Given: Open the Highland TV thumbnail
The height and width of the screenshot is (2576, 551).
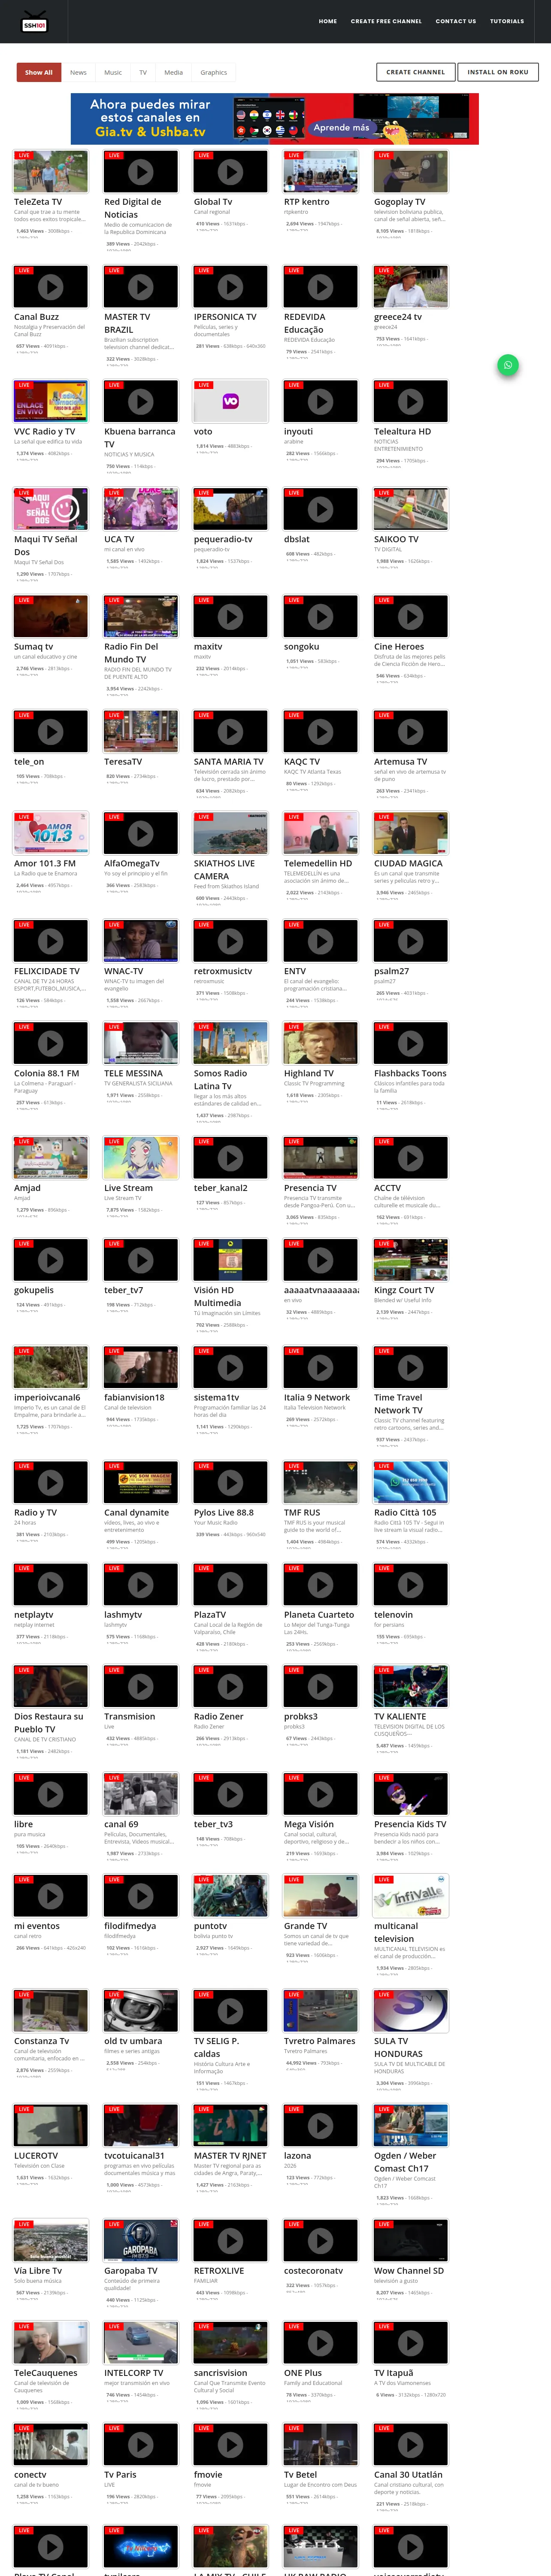Looking at the screenshot, I should point(320,1043).
